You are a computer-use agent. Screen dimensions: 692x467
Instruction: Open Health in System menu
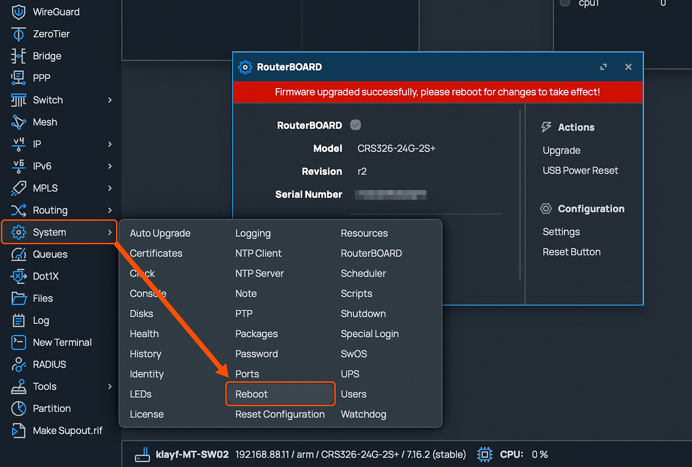(x=144, y=334)
